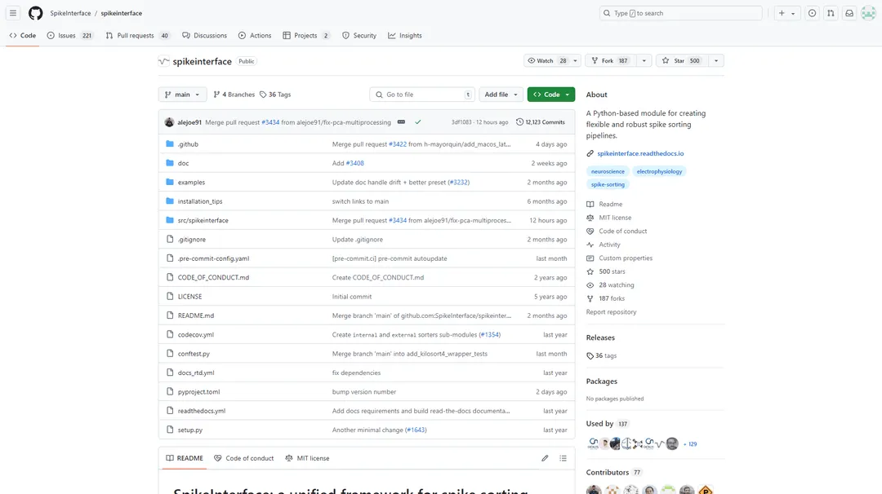
Task: Open the Actions tab
Action: 254,35
